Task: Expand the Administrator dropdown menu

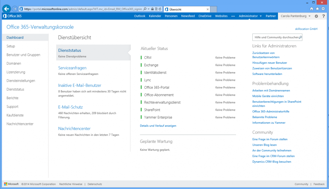Action: (250, 16)
